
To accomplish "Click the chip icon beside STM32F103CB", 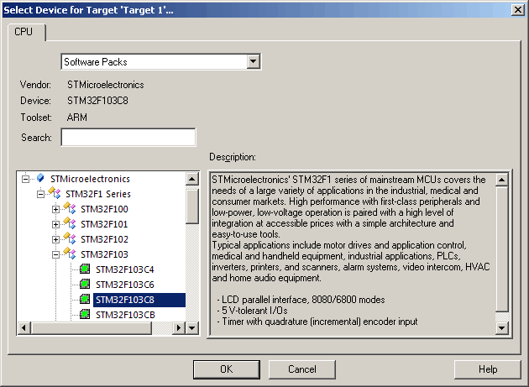I will (x=86, y=315).
